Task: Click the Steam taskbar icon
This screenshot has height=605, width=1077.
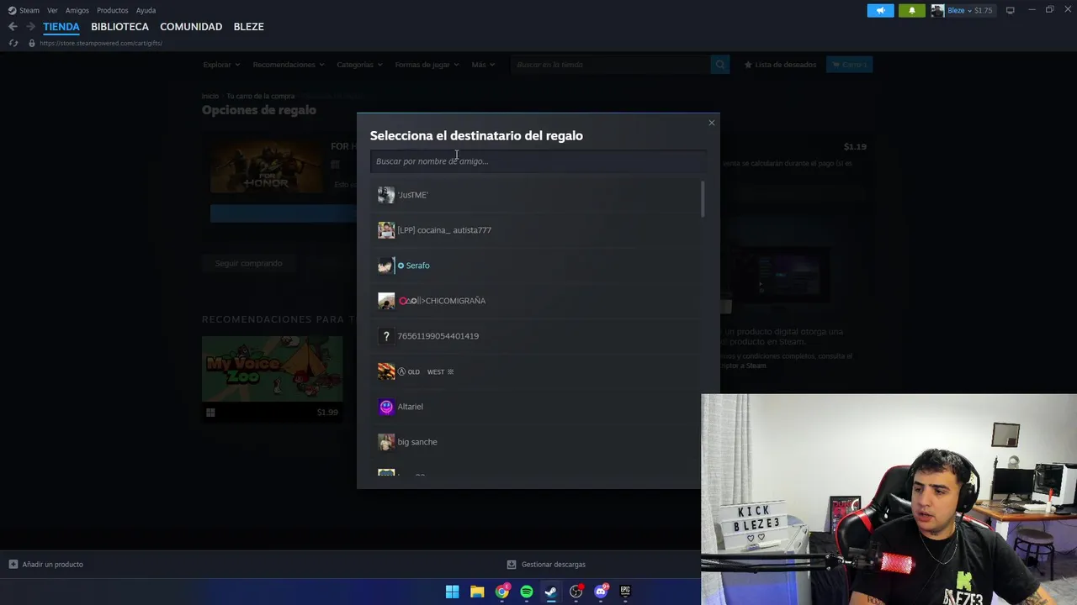Action: (x=551, y=592)
